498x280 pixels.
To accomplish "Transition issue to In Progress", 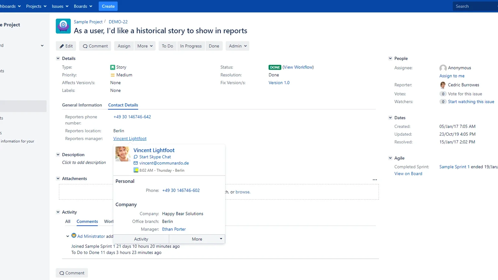I will click(x=191, y=46).
